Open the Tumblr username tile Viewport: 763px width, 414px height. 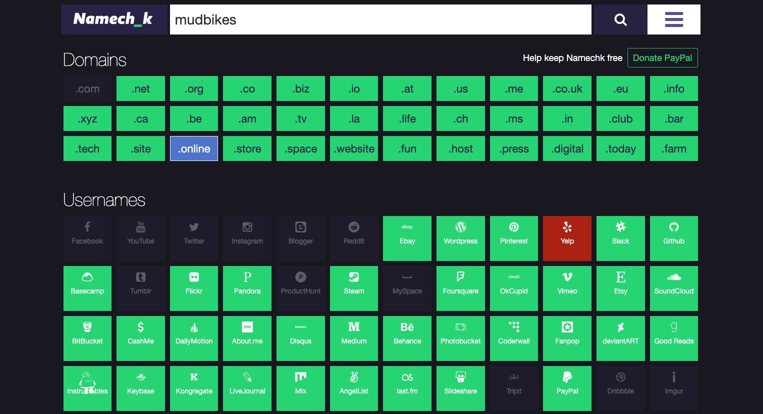[140, 288]
